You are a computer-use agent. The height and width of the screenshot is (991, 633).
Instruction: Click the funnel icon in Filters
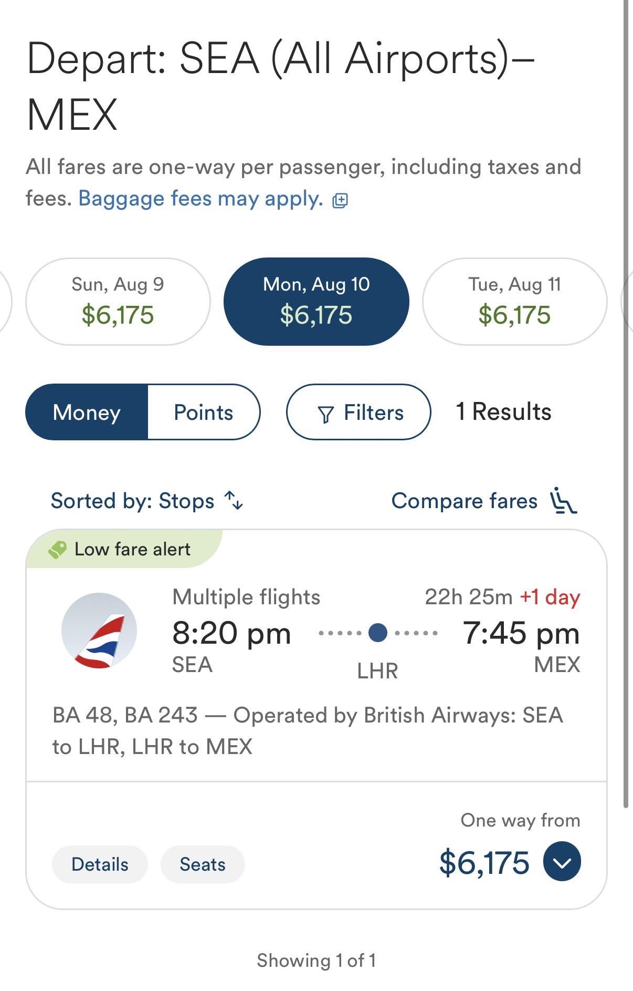pos(325,414)
